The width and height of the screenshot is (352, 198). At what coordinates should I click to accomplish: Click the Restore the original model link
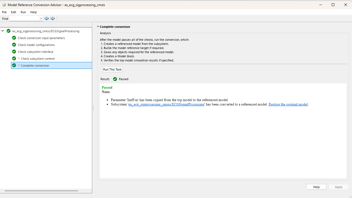pos(288,104)
